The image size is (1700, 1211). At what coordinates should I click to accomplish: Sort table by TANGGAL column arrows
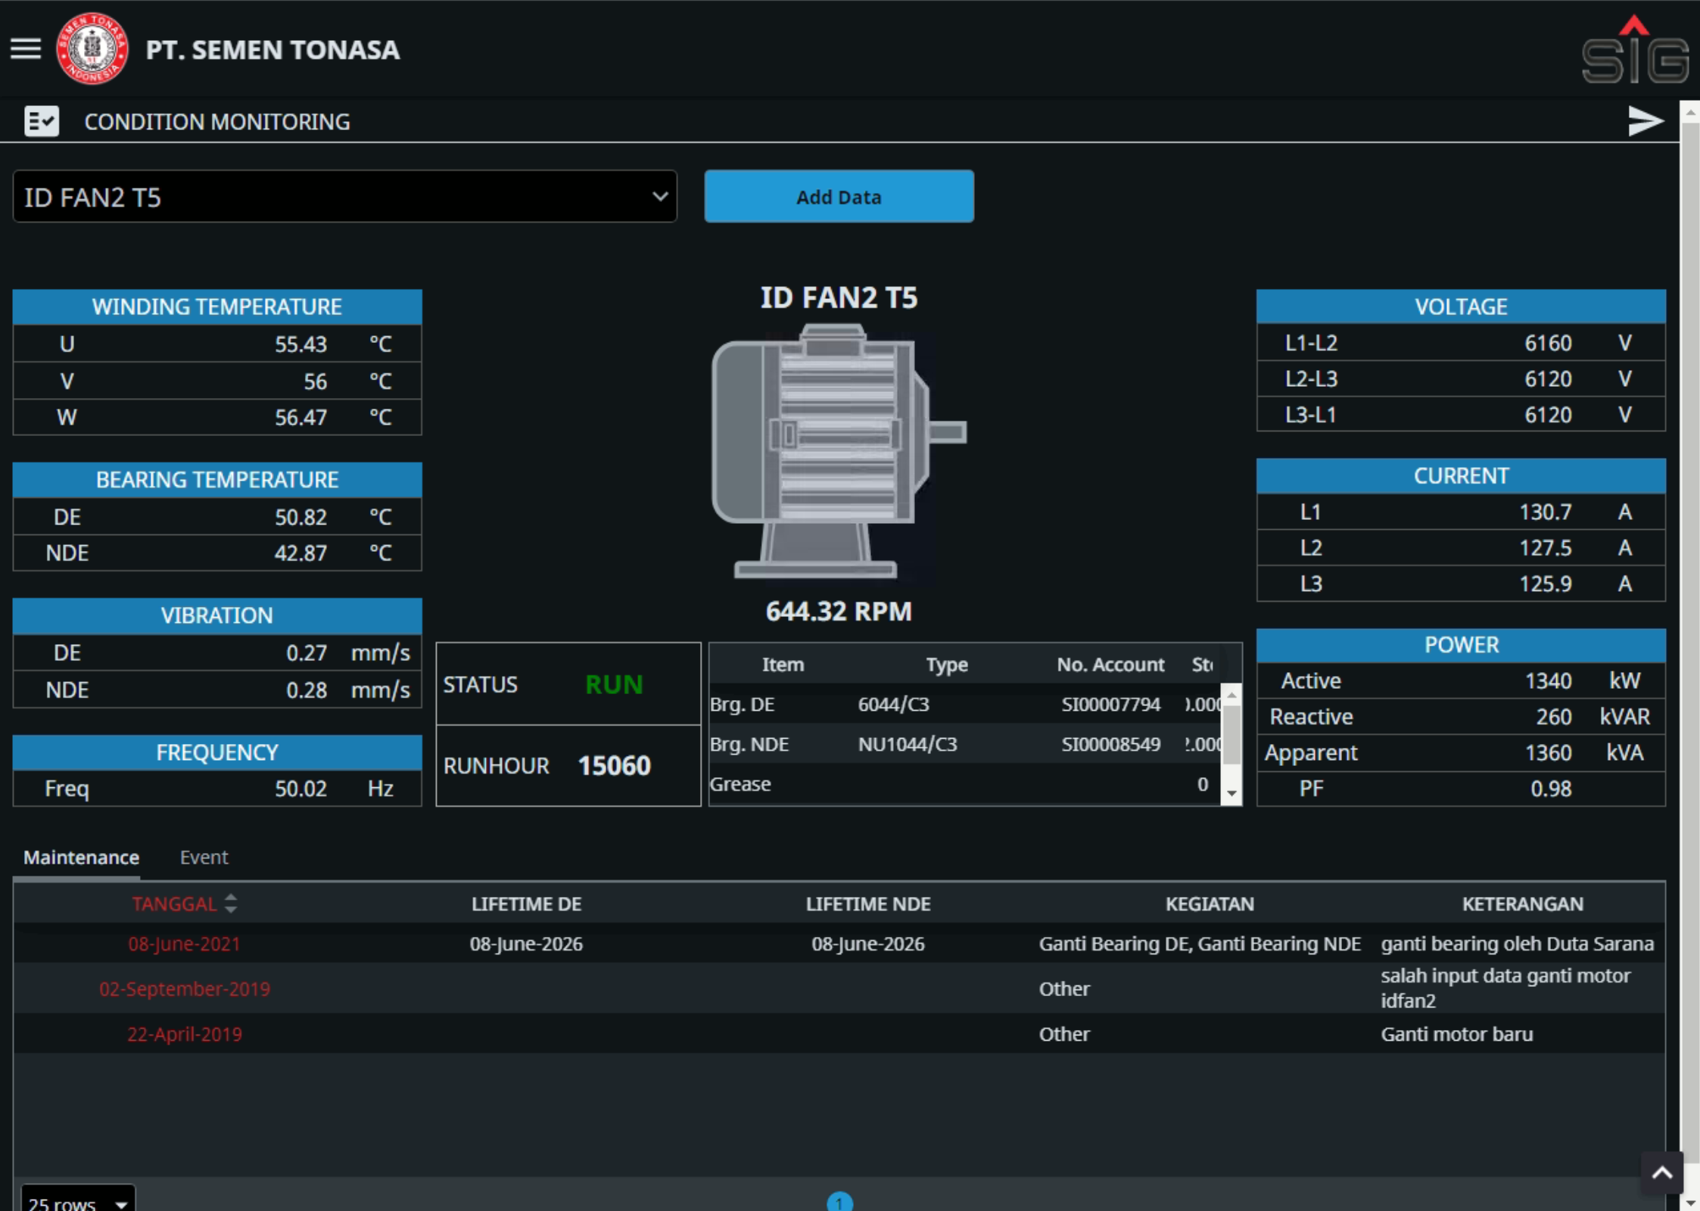pos(231,903)
